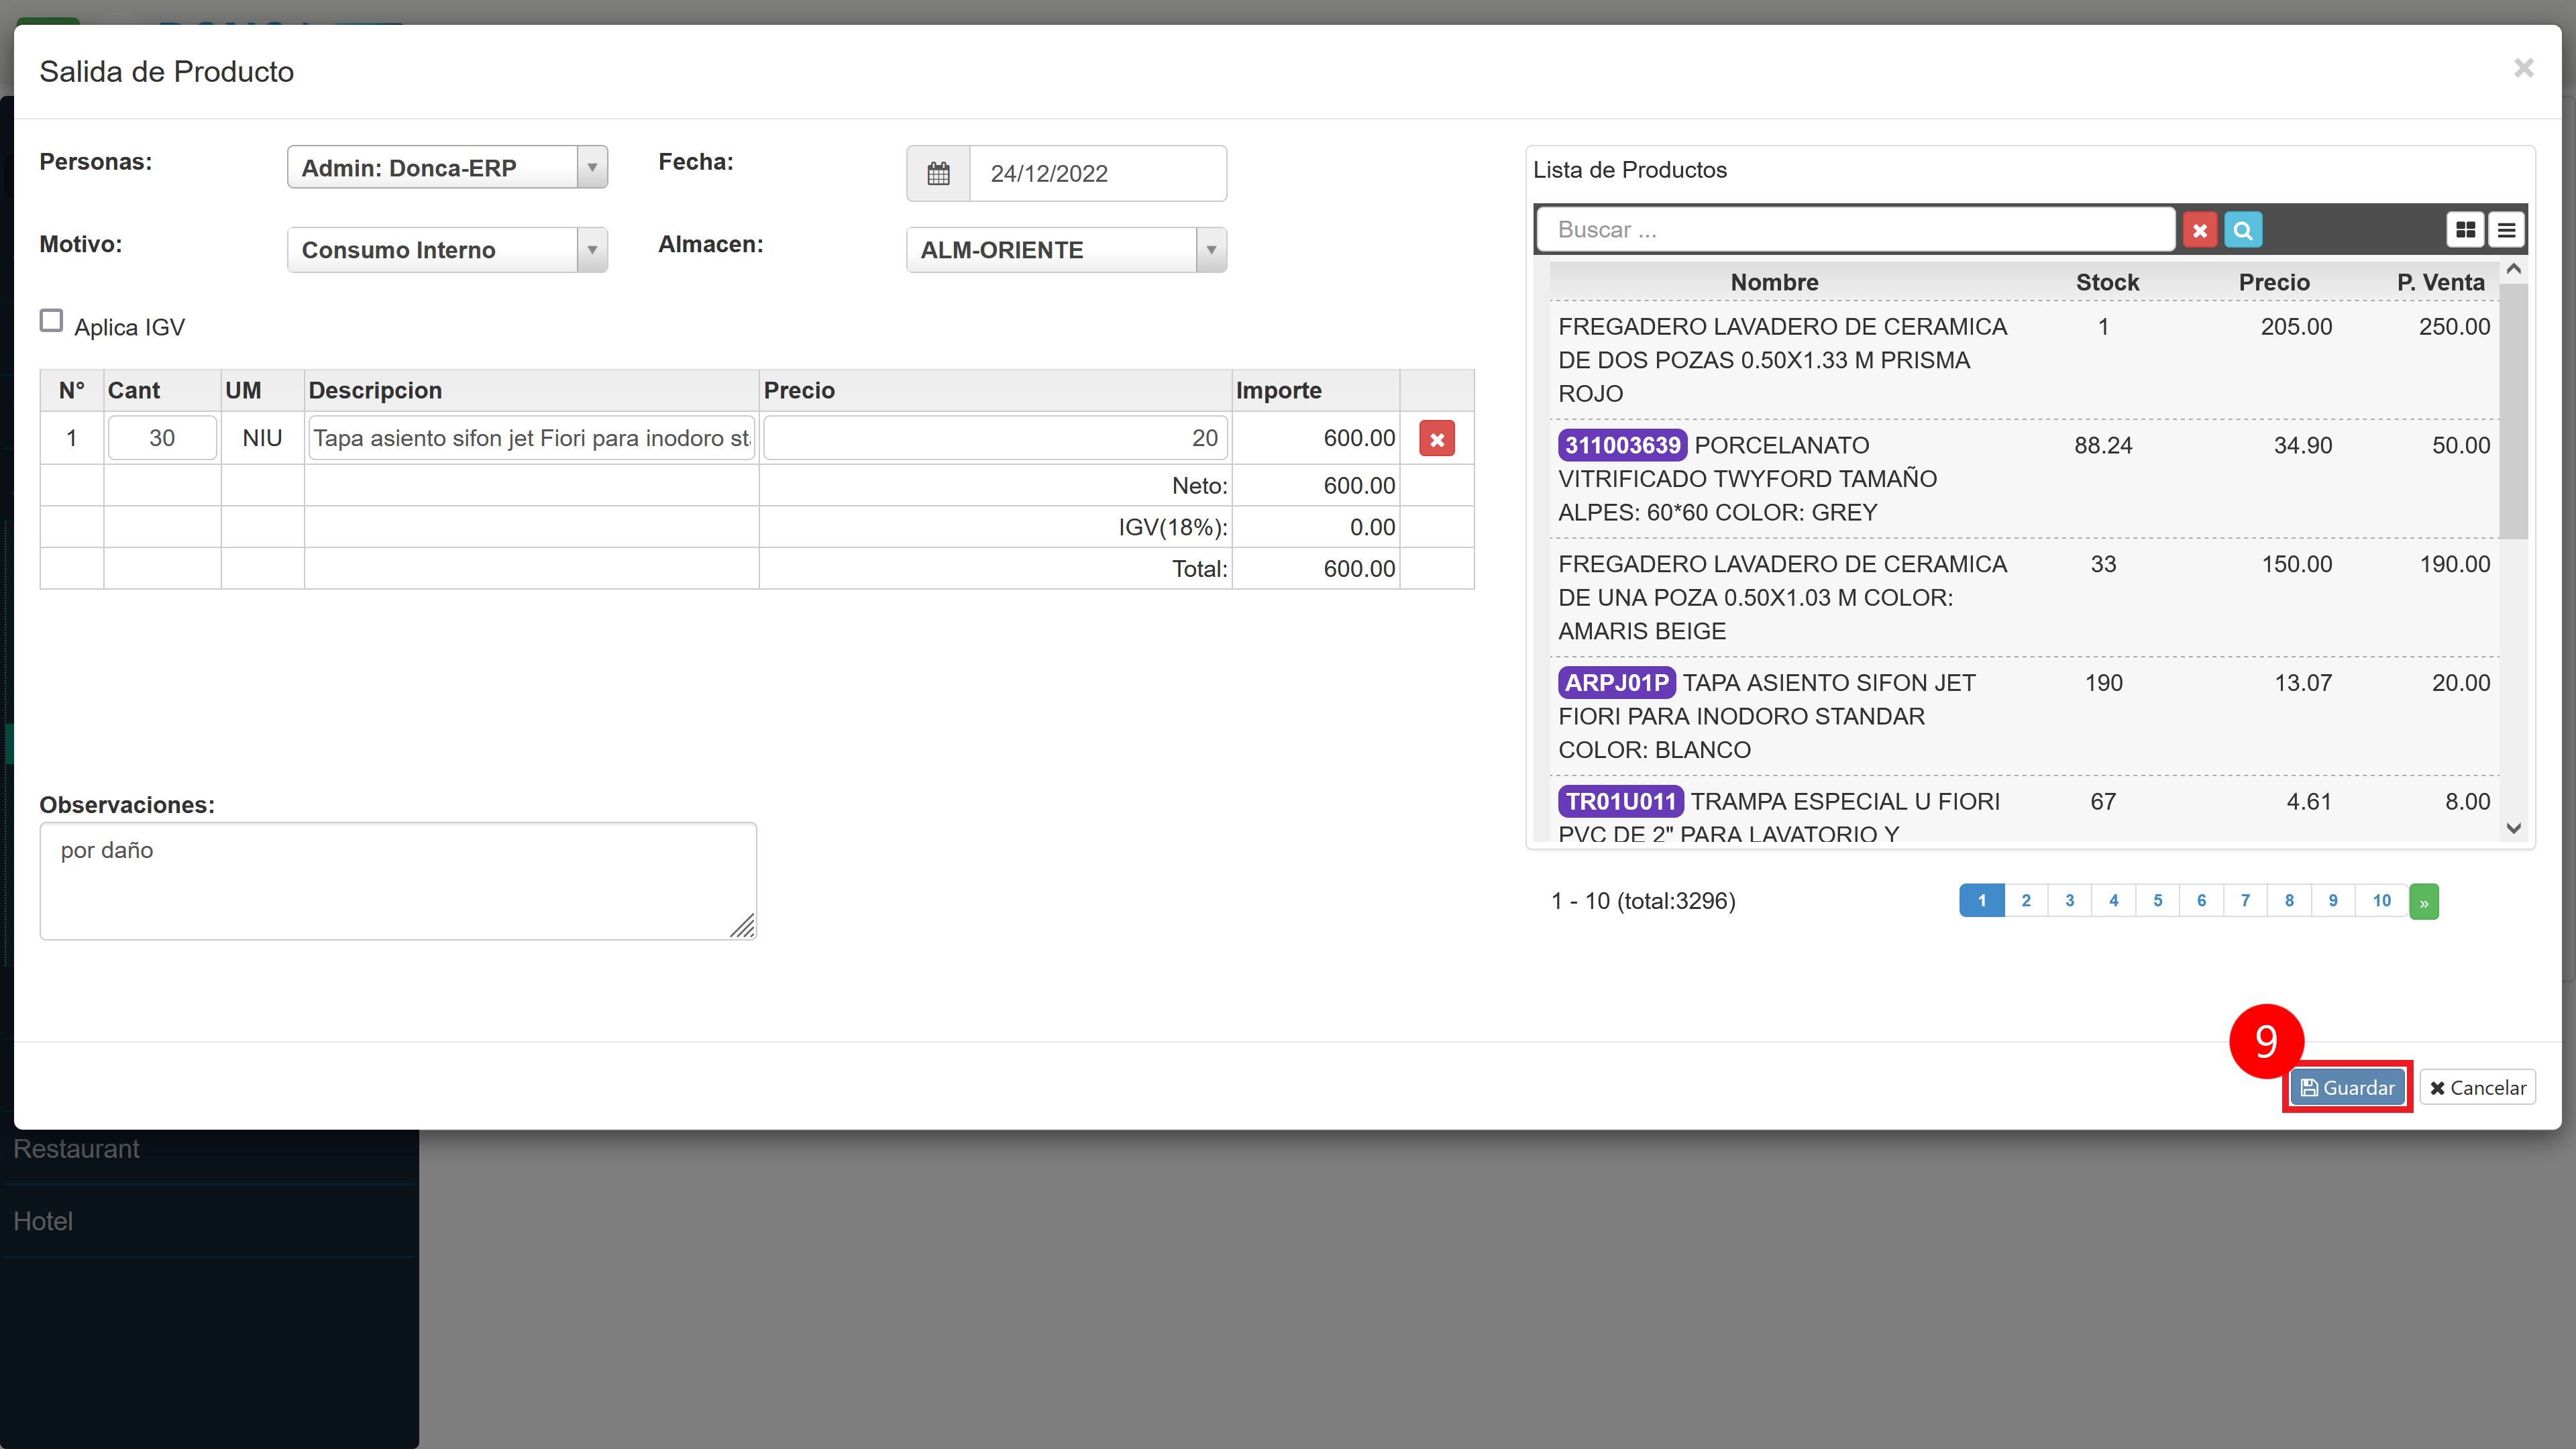Switch product list to list view
2576x1449 pixels.
2506,230
